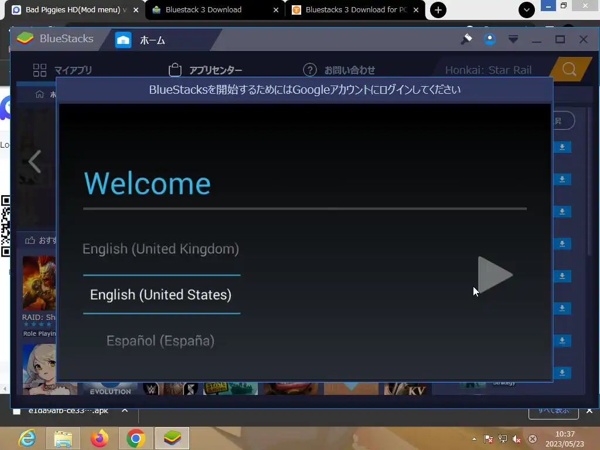Launch Firefox from taskbar
The width and height of the screenshot is (600, 450).
click(100, 438)
